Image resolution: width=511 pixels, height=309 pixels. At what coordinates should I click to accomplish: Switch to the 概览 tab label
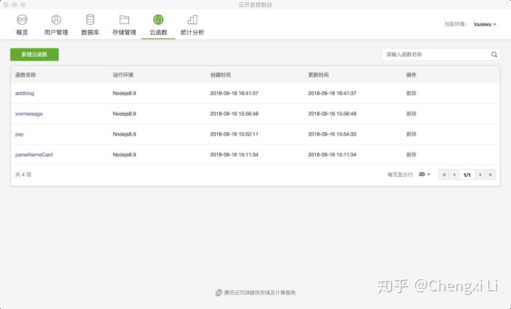(x=22, y=32)
